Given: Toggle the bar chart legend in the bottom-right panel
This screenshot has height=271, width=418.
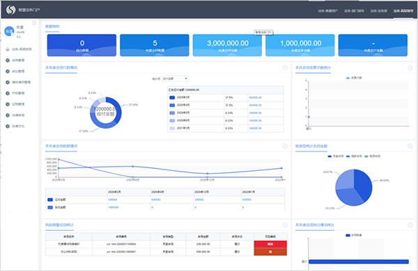Looking at the screenshot, I should click(353, 235).
